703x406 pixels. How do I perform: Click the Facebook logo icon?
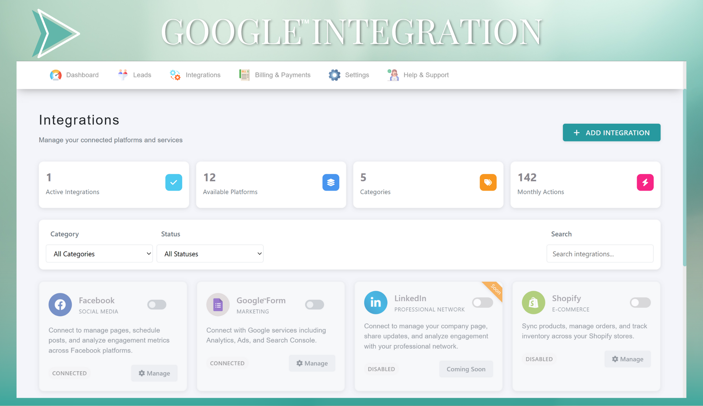click(x=60, y=304)
